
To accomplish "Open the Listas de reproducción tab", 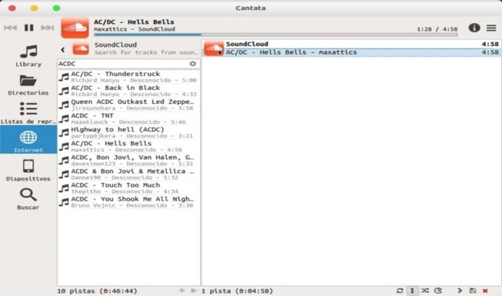I will click(x=29, y=113).
